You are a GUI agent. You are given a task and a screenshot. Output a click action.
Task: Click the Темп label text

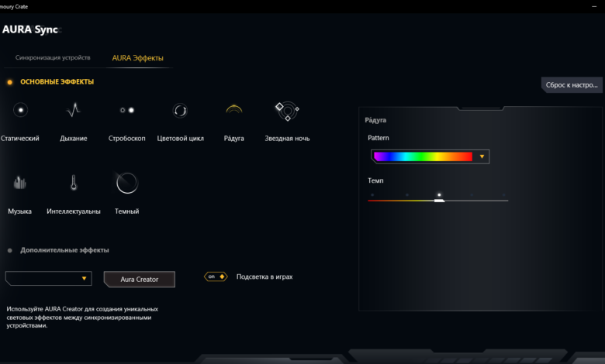click(375, 180)
